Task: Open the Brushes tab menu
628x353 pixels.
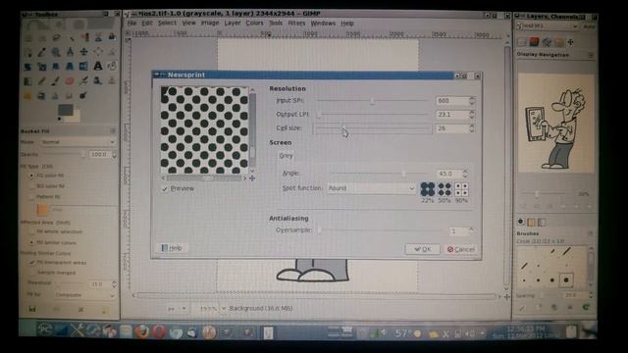Action: (591, 233)
